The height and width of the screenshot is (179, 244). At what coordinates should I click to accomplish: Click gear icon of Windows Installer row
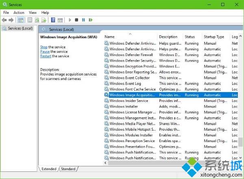click(x=107, y=106)
